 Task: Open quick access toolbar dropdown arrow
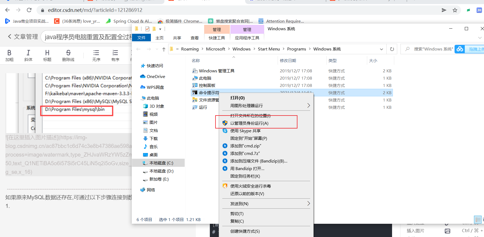(160, 29)
